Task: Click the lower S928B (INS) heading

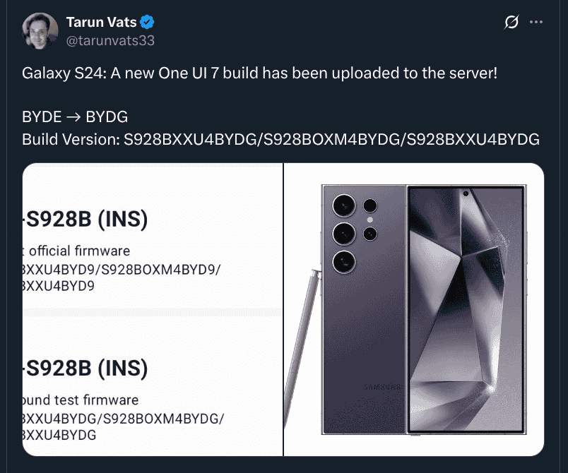Action: [85, 368]
